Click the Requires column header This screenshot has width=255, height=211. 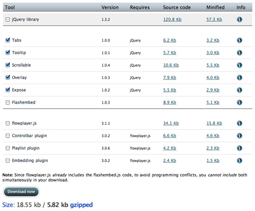pos(140,7)
